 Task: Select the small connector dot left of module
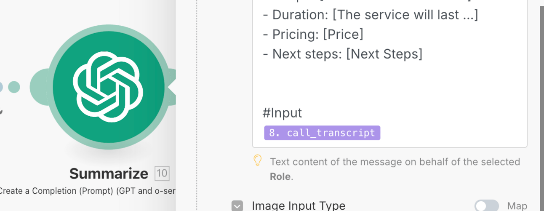[14, 87]
